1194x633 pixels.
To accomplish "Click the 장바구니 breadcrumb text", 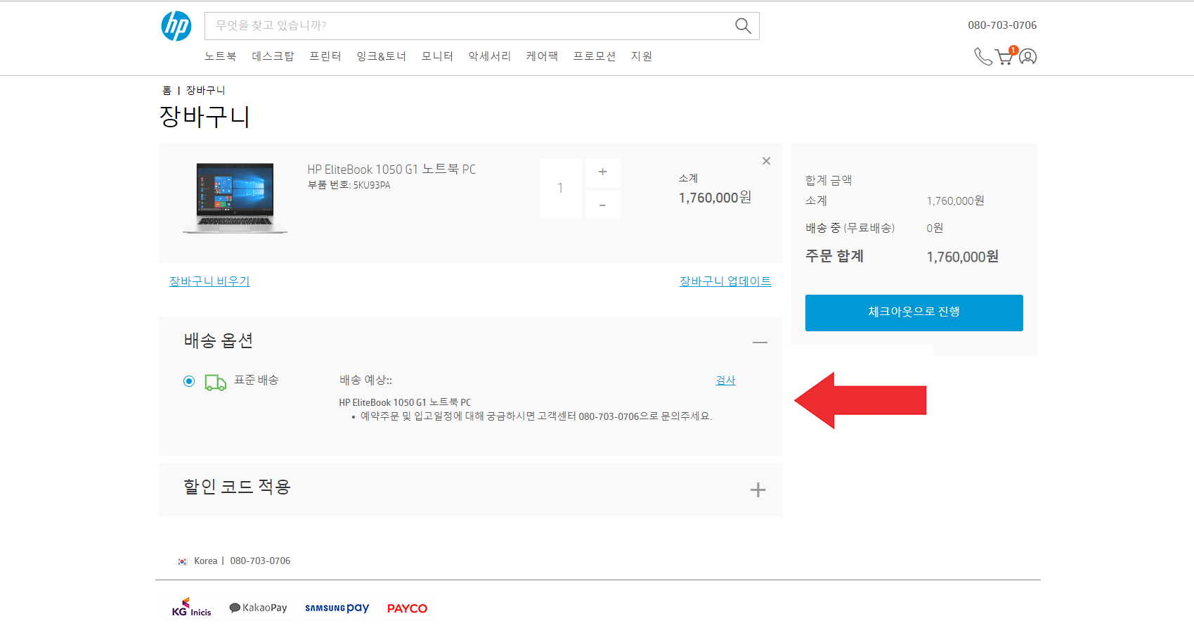I will (x=205, y=91).
